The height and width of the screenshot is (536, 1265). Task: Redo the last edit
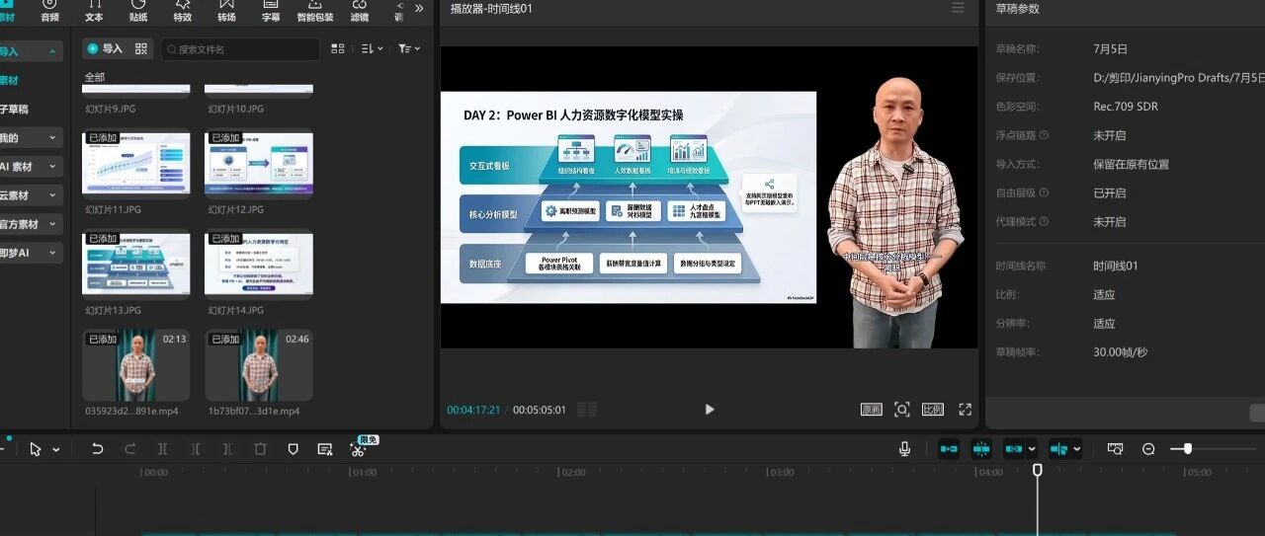point(129,449)
